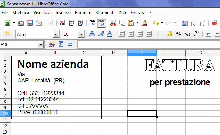Expand the Name Box dropdown arrow
This screenshot has height=135, width=220.
(41, 45)
